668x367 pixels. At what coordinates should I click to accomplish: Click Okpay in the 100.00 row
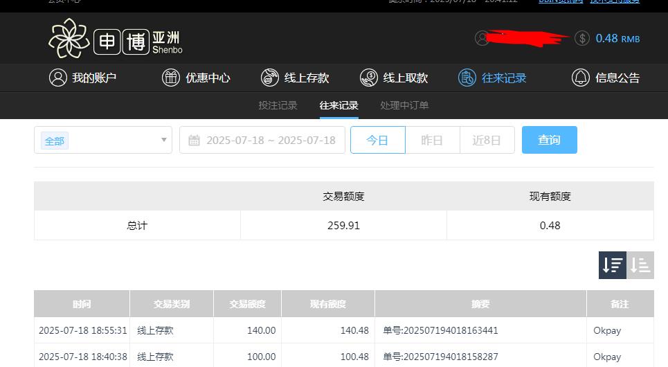[x=607, y=357]
